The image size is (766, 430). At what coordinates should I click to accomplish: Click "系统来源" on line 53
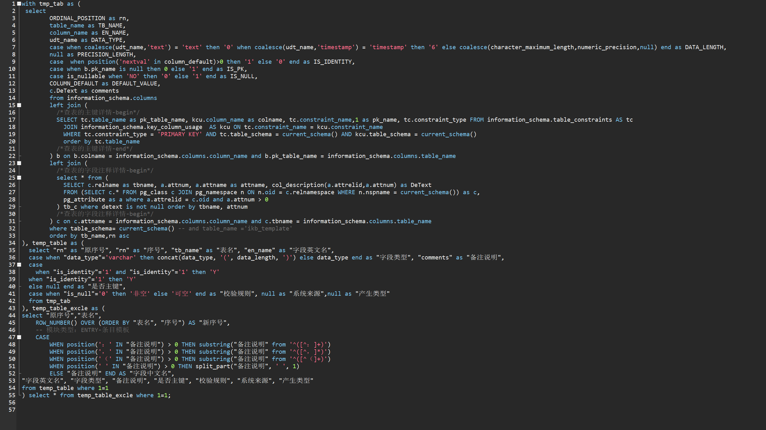pyautogui.click(x=254, y=381)
